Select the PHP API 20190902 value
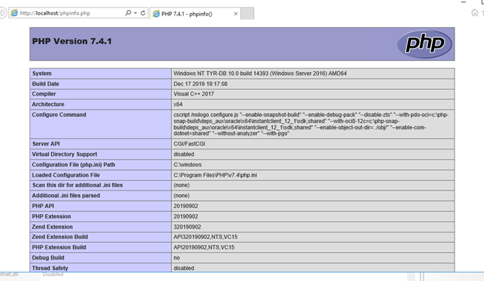Screen dimensions: 484x281 tap(185, 206)
